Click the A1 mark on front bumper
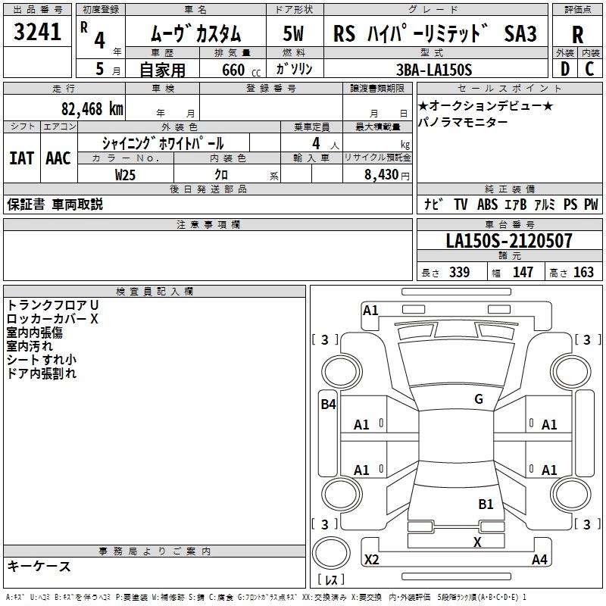This screenshot has width=606, height=606. (x=370, y=311)
